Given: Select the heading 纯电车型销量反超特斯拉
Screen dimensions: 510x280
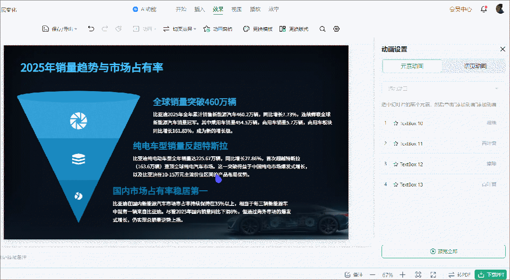Looking at the screenshot, I should [x=180, y=146].
